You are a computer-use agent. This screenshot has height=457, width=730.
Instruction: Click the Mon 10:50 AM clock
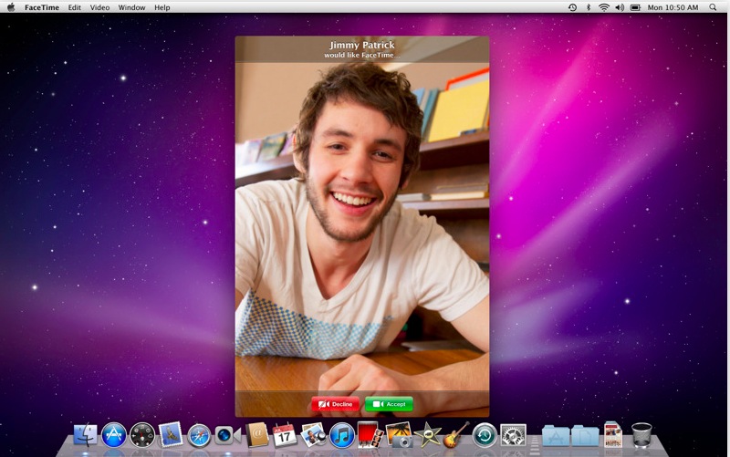coord(673,7)
